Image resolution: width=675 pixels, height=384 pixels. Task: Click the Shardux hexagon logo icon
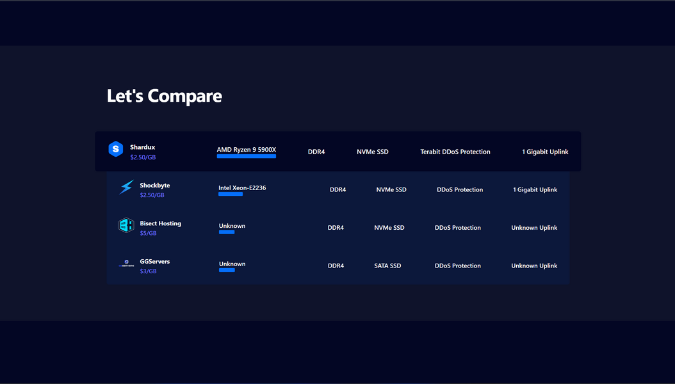pyautogui.click(x=115, y=149)
